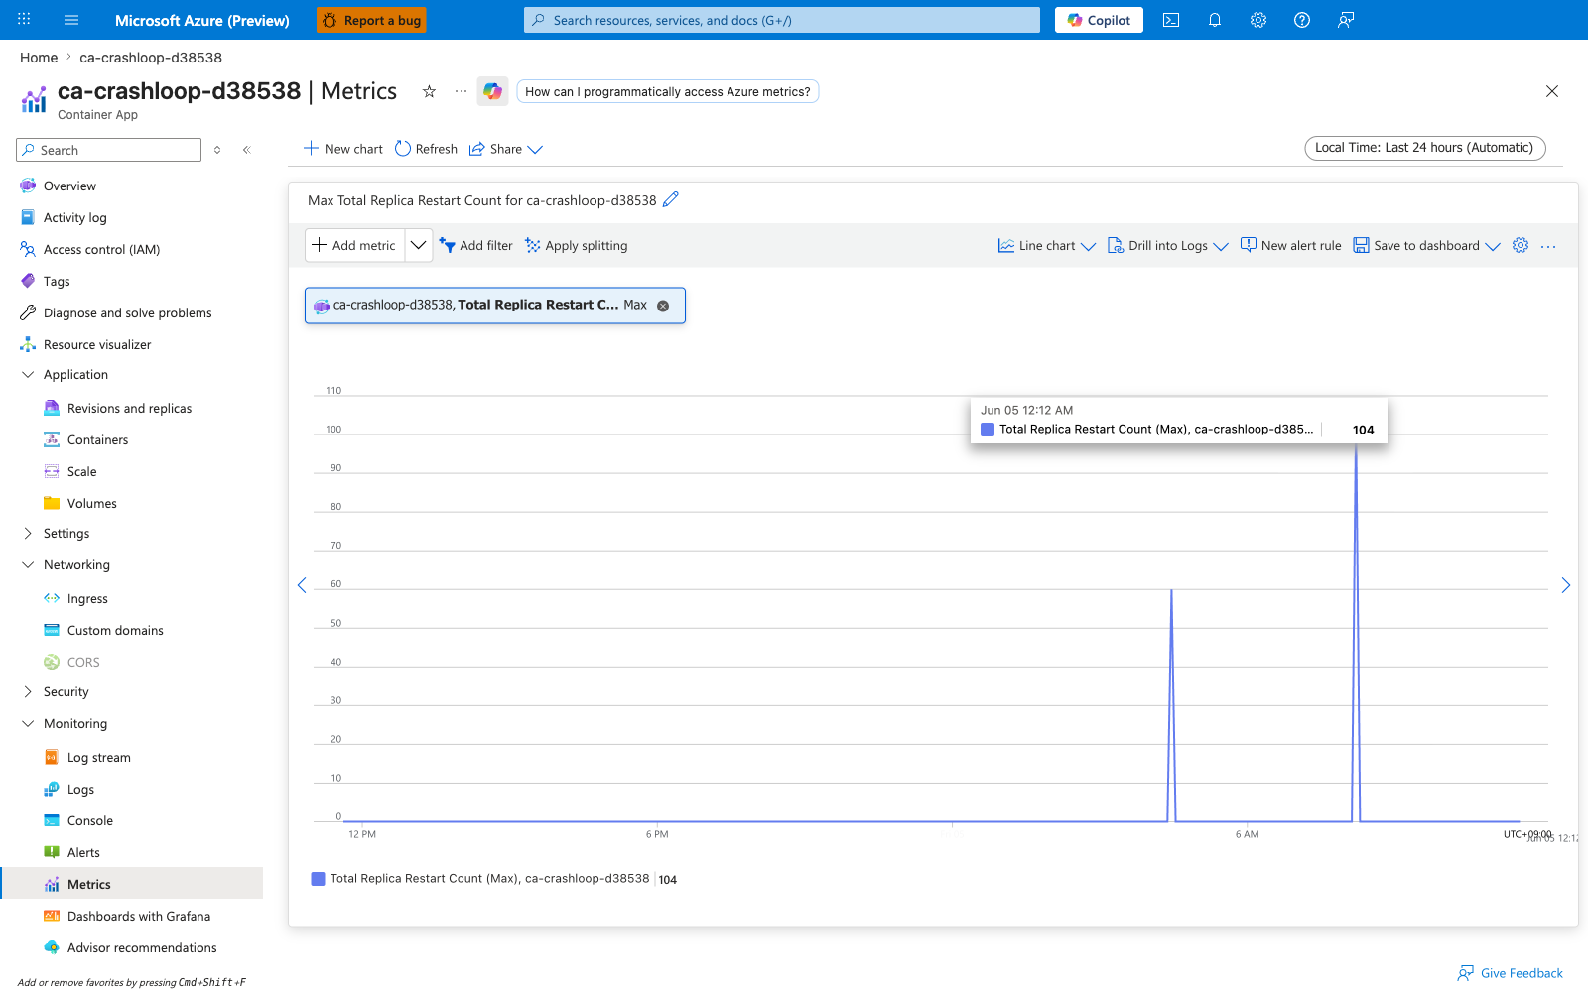Open the help question mark icon
This screenshot has width=1588, height=992.
(x=1302, y=20)
